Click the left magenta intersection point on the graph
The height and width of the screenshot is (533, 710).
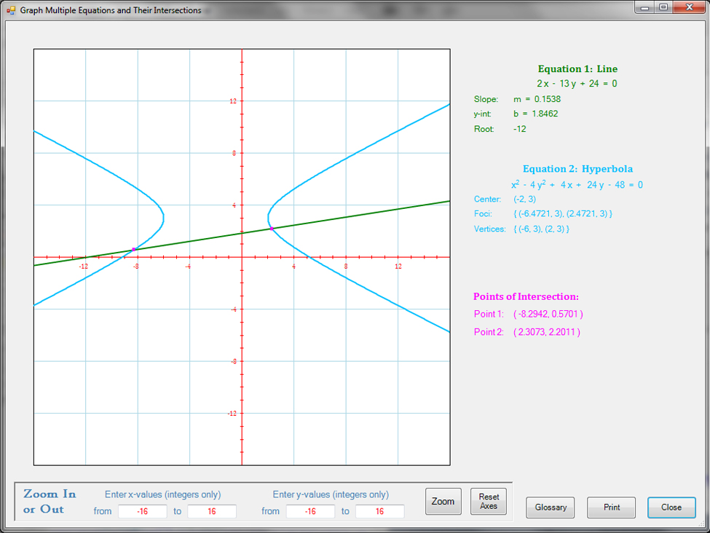click(x=134, y=250)
